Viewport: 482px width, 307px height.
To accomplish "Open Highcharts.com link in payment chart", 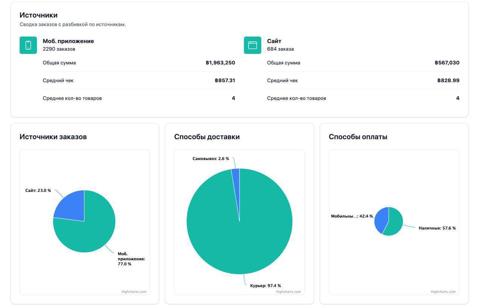I will click(444, 291).
